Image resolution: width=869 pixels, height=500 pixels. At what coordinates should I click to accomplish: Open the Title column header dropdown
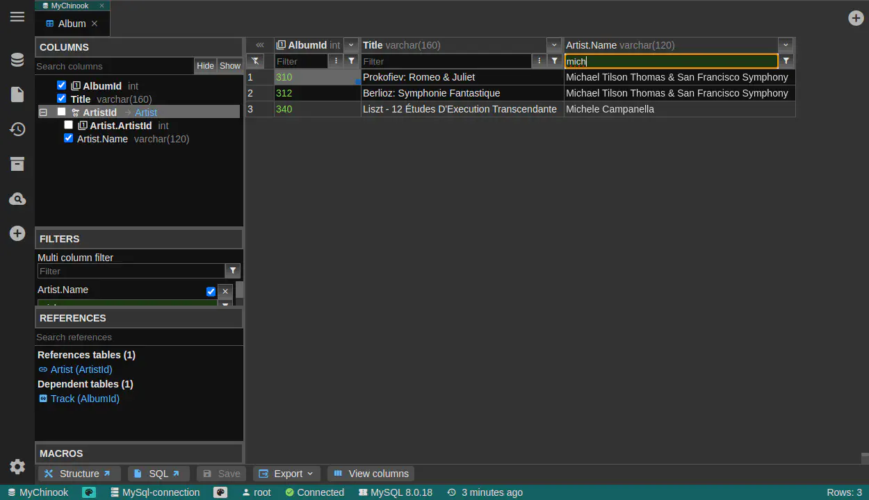coord(554,45)
